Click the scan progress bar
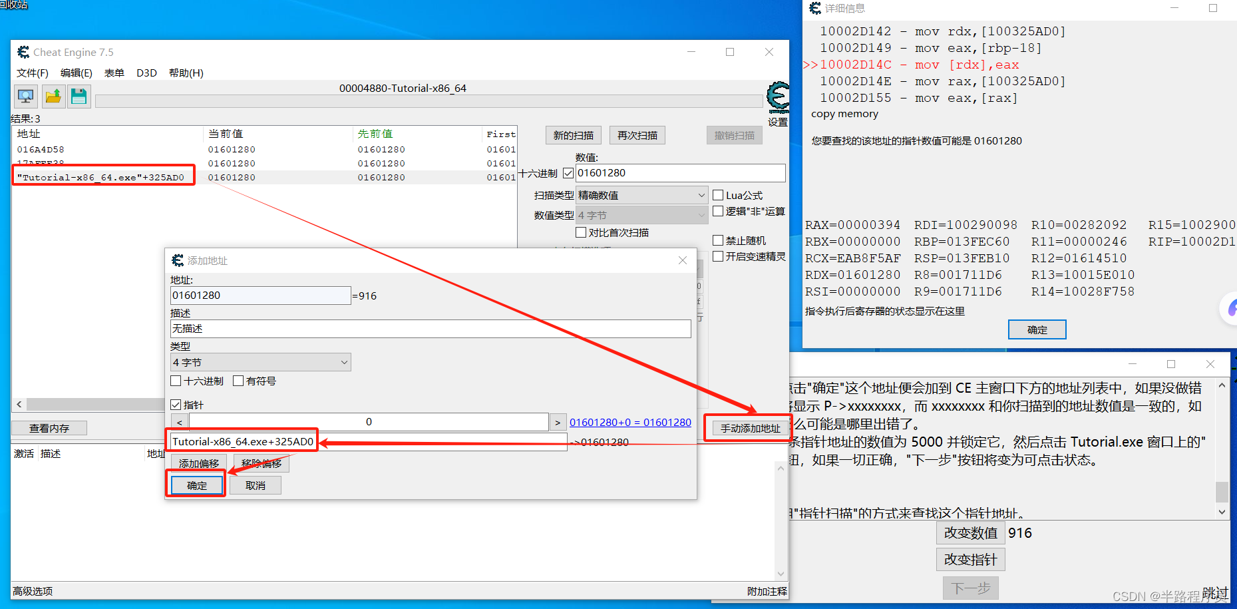The height and width of the screenshot is (609, 1237). point(429,101)
